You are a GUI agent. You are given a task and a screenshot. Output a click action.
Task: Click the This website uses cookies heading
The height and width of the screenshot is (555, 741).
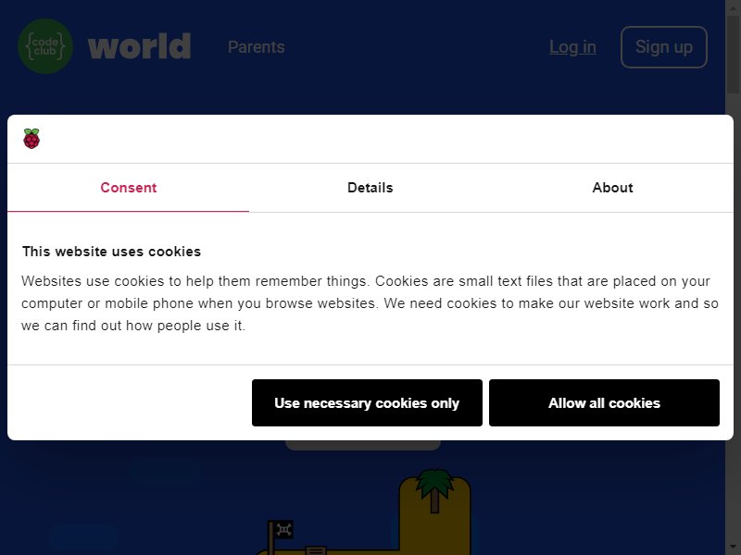click(111, 252)
